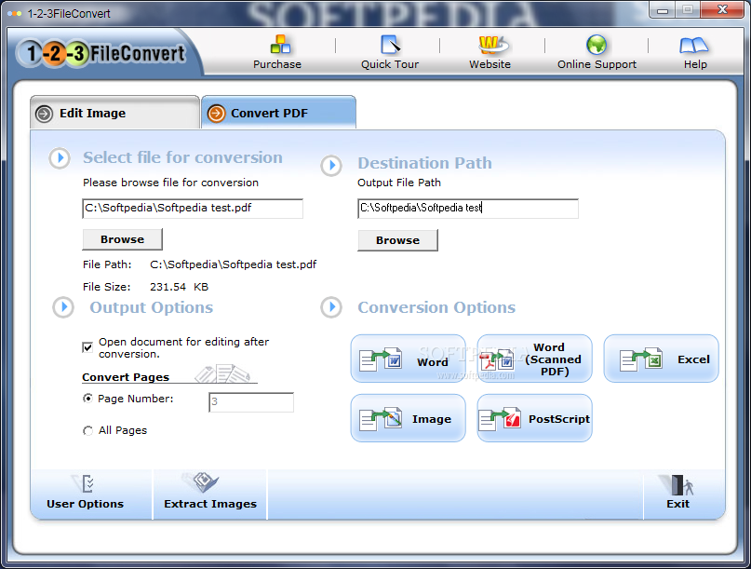Convert the PDF to PostScript
Viewport: 751px width, 569px height.
pyautogui.click(x=534, y=418)
